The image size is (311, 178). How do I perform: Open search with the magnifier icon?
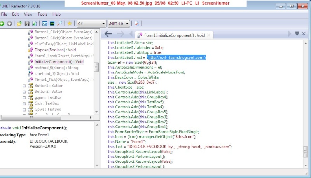click(59, 24)
